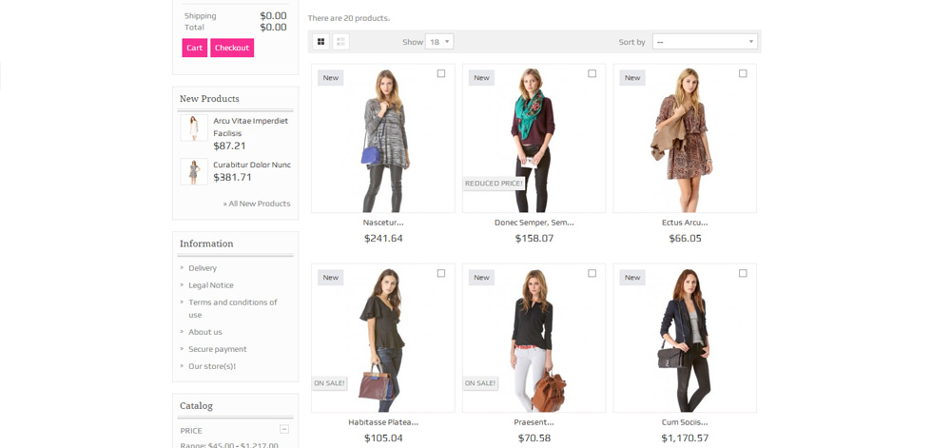932x448 pixels.
Task: Collapse the PRICE filter with minus icon
Action: click(x=284, y=429)
